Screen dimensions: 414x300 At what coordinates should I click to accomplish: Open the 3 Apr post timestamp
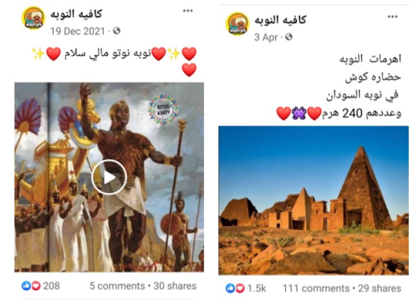click(266, 37)
